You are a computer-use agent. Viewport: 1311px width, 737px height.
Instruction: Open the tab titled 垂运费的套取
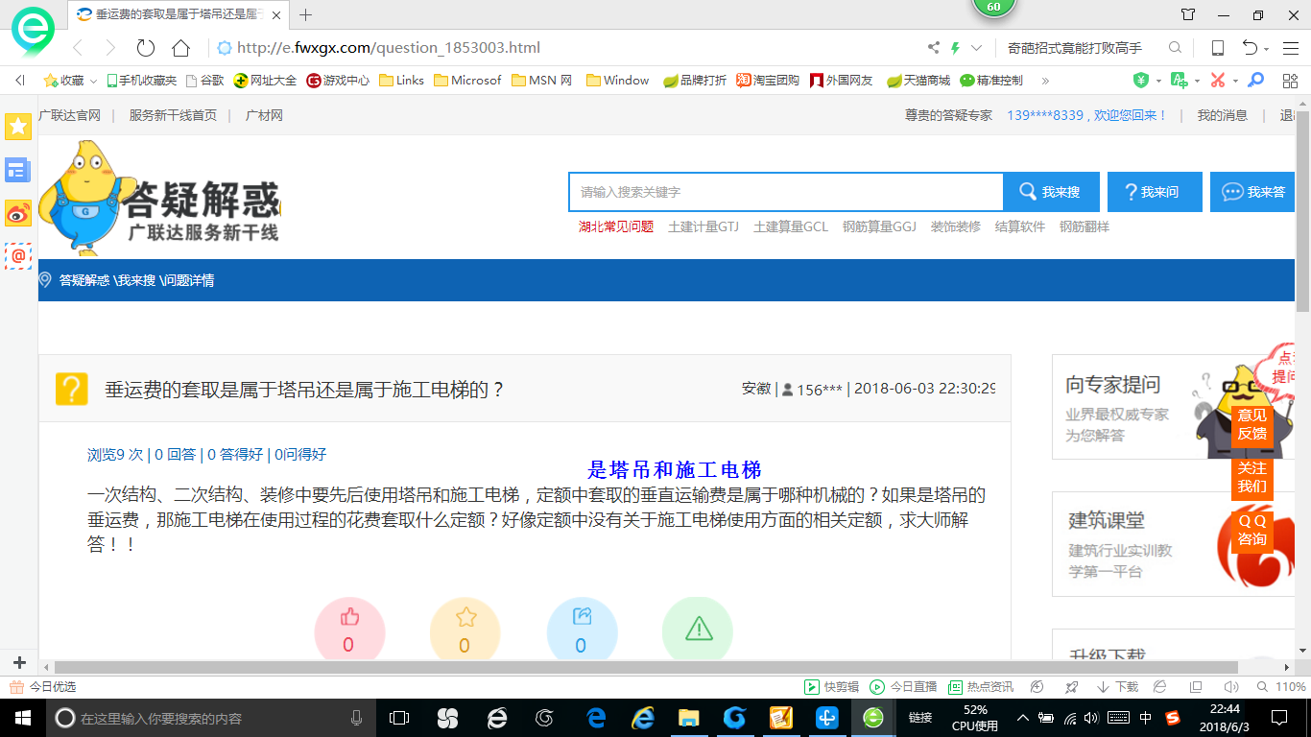point(179,14)
